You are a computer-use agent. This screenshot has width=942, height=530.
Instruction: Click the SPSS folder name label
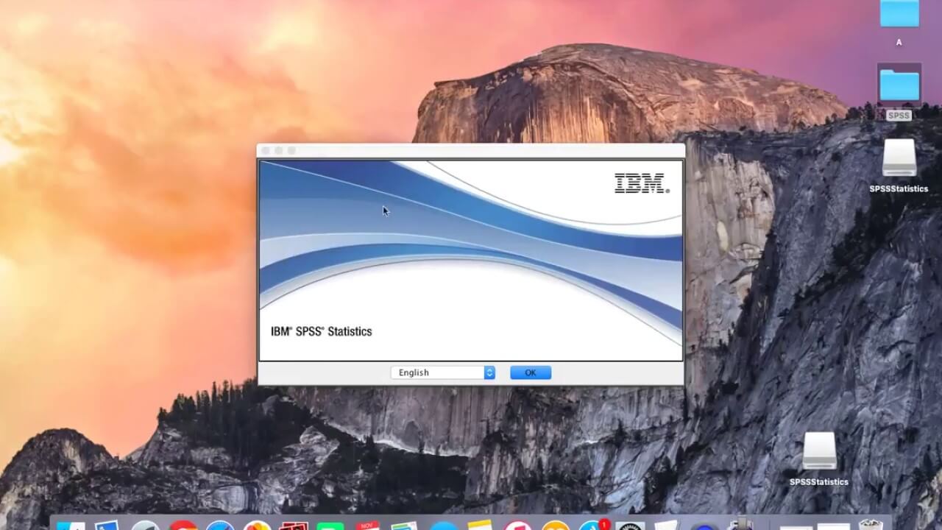899,116
